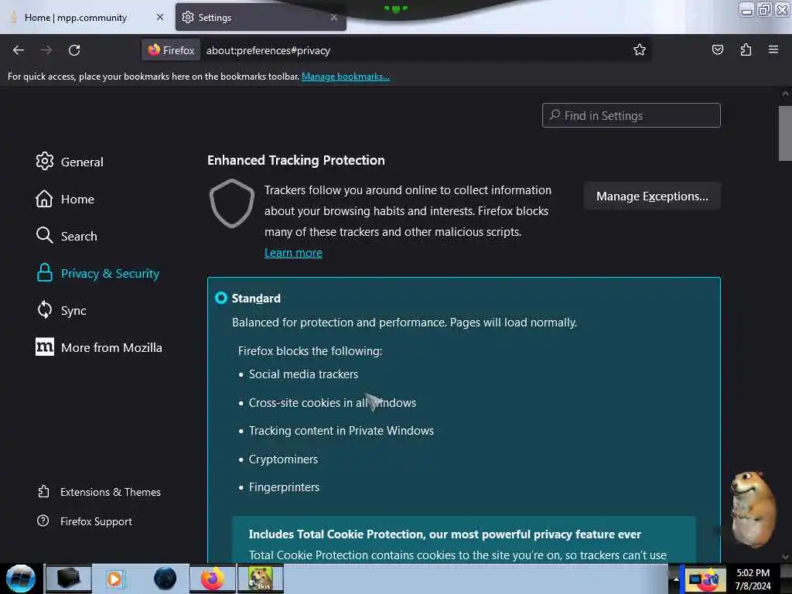The height and width of the screenshot is (594, 792).
Task: Open the hamster Bonzi taskbar icon
Action: tap(260, 579)
